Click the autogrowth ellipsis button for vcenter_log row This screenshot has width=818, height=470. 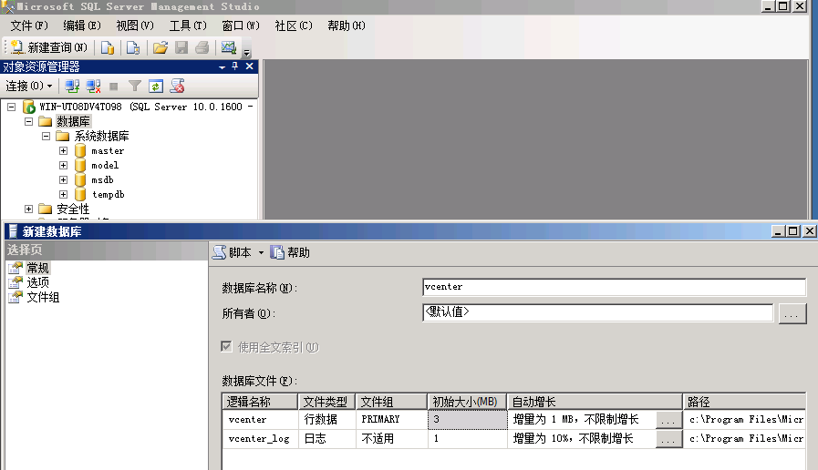(x=668, y=439)
